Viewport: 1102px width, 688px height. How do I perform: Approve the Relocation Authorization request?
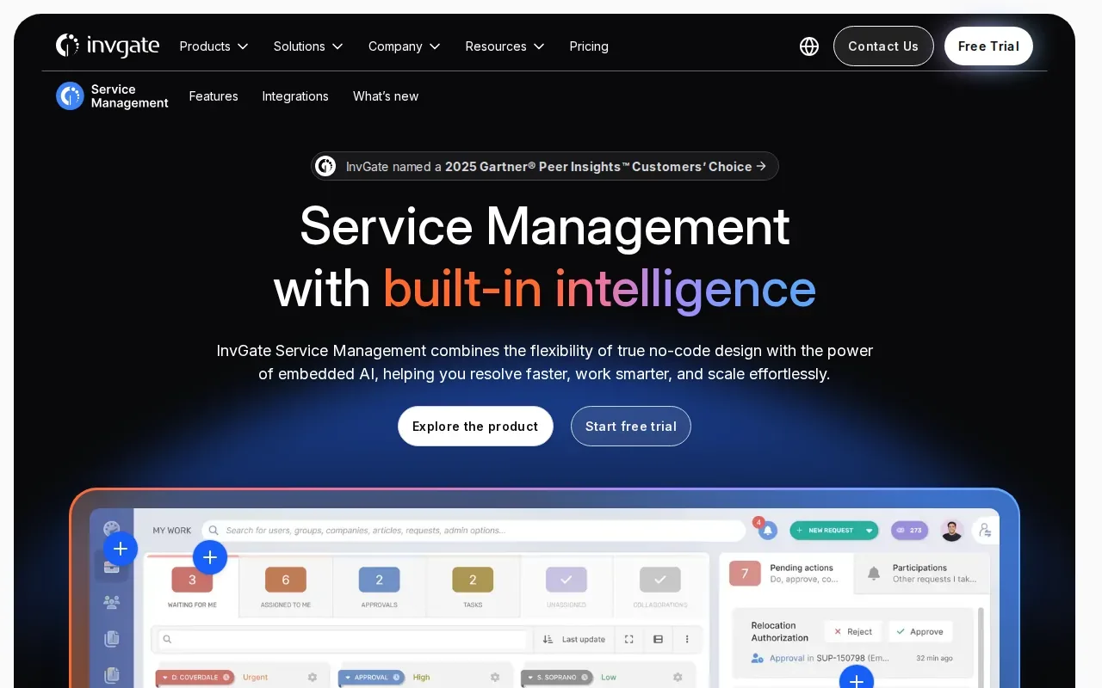coord(920,631)
